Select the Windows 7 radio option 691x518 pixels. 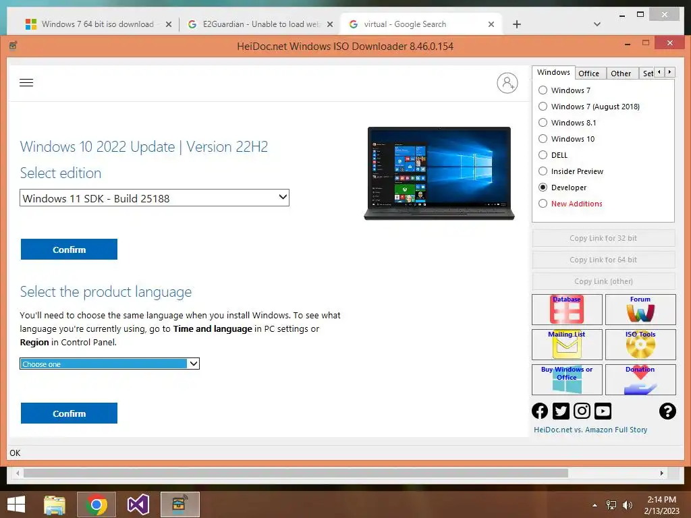click(x=564, y=90)
